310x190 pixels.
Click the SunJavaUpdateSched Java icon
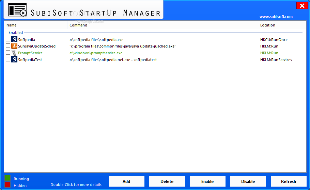[x=14, y=46]
